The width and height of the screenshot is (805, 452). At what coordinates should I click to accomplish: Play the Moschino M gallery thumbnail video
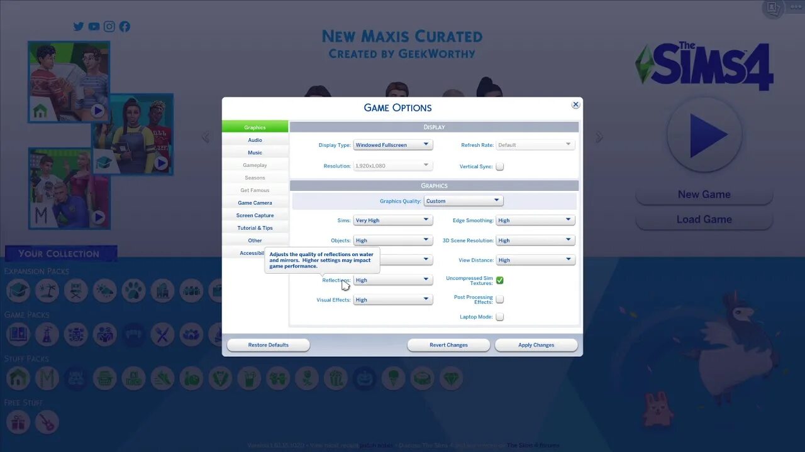tap(99, 217)
